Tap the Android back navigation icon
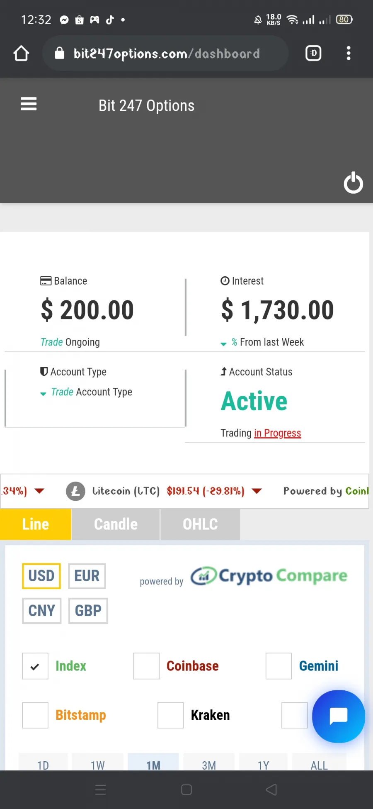Image resolution: width=373 pixels, height=809 pixels. 271,790
